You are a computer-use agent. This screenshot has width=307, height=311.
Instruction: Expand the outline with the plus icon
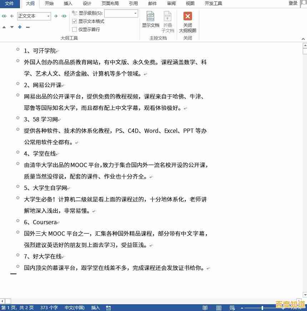point(20,27)
